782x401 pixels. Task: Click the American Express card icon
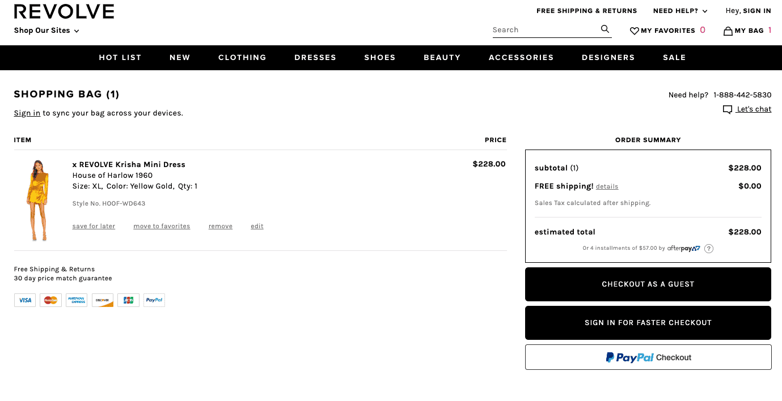(x=77, y=300)
